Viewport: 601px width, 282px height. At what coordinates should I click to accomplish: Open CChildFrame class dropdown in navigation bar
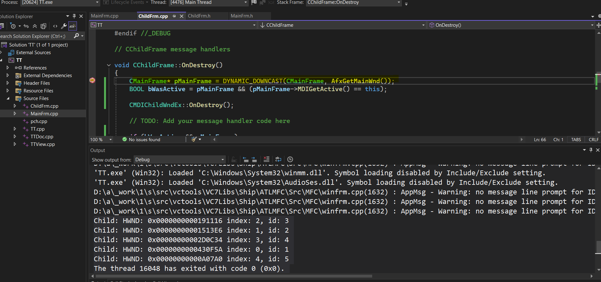click(342, 25)
